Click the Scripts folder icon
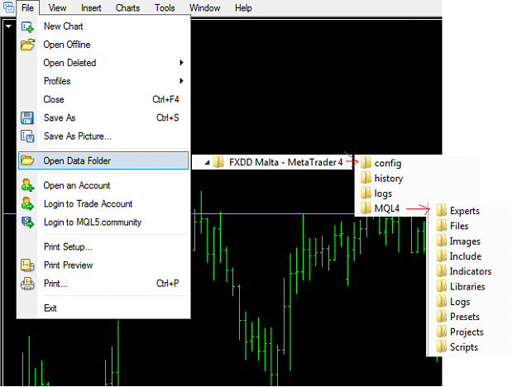 (442, 346)
